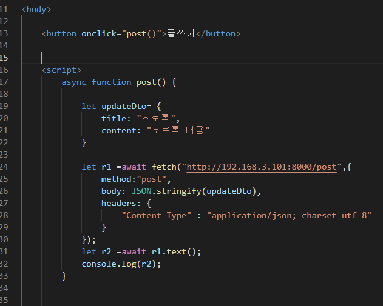Click the let keyword on line 19
The width and height of the screenshot is (383, 306).
coord(89,107)
